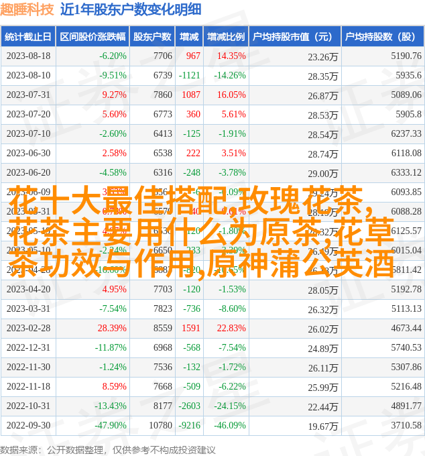Click the 趣睡科技 title badge
The image size is (425, 456).
tap(28, 9)
